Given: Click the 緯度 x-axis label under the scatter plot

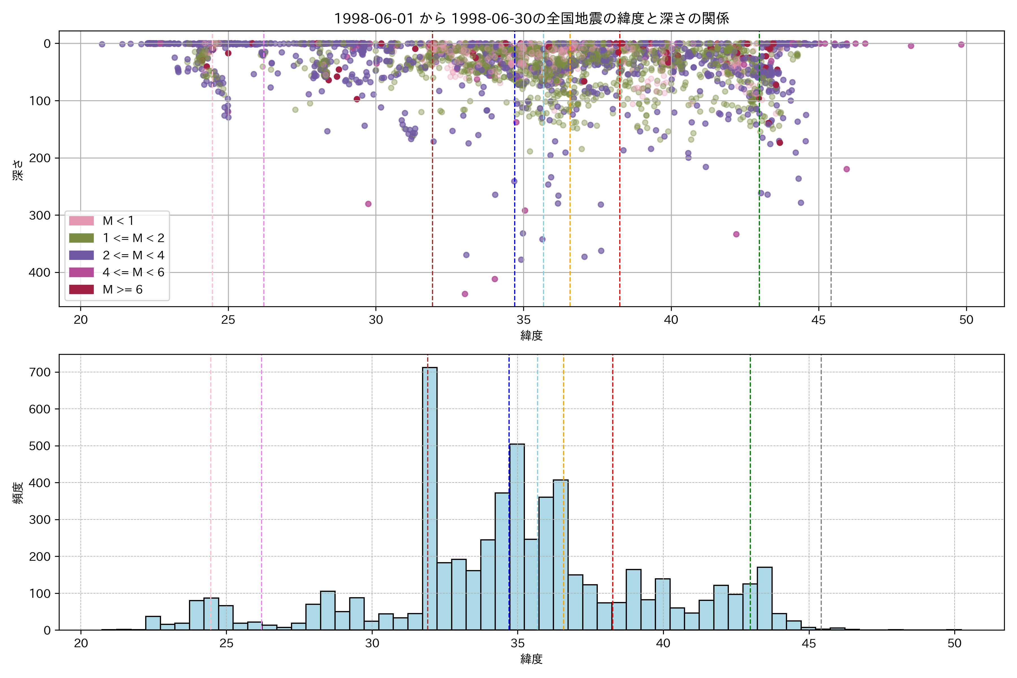Looking at the screenshot, I should pos(531,335).
